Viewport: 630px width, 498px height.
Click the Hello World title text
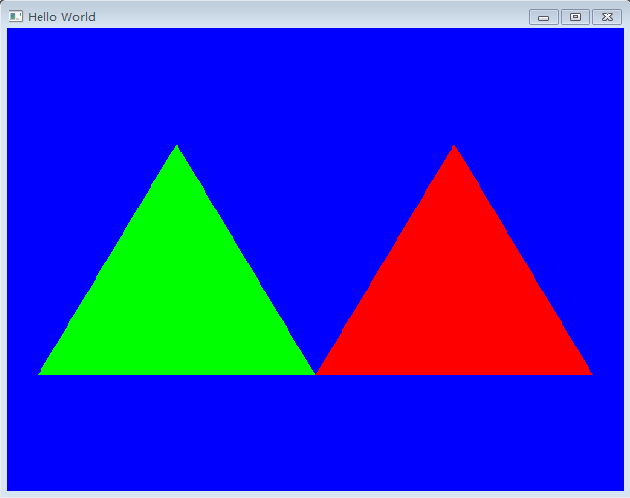click(x=62, y=16)
